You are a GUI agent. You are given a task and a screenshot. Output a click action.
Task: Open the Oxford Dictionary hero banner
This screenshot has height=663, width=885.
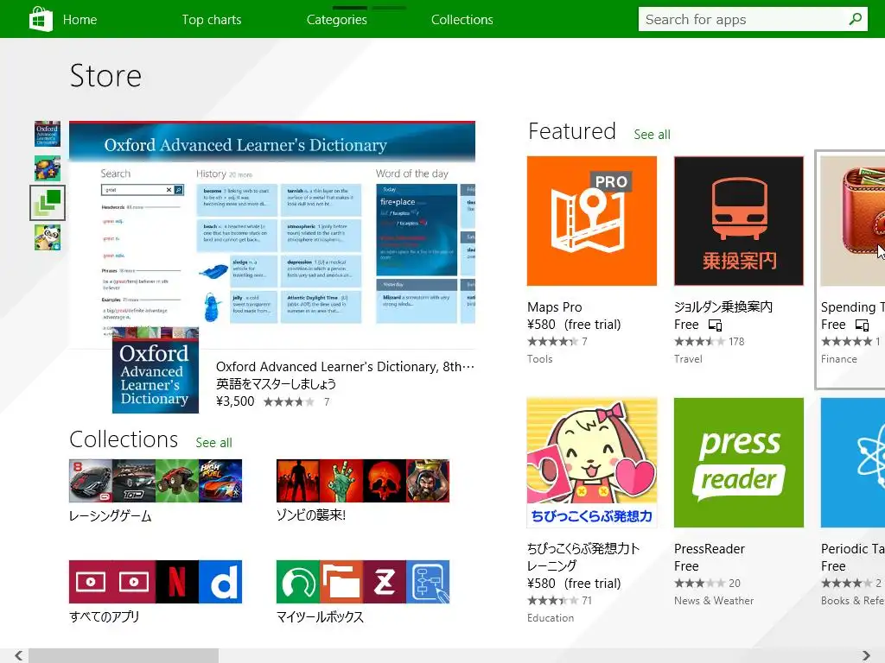click(272, 224)
